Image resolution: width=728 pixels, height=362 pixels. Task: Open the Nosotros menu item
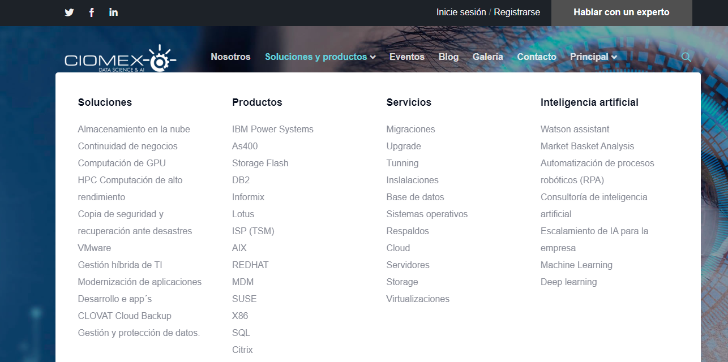[230, 57]
